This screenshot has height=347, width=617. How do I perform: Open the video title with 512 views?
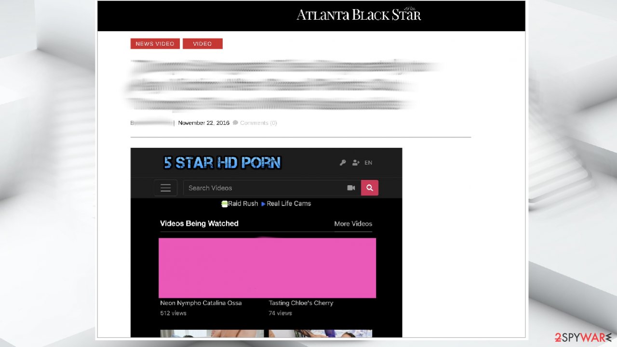pyautogui.click(x=201, y=303)
